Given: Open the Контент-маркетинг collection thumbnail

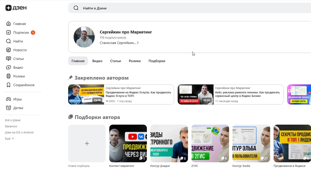Looking at the screenshot, I should tap(128, 144).
